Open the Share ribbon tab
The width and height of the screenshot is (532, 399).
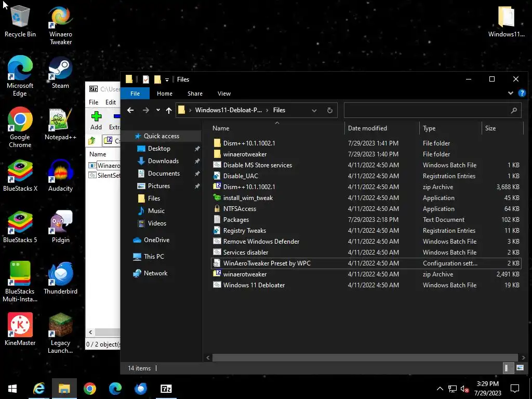(x=195, y=94)
